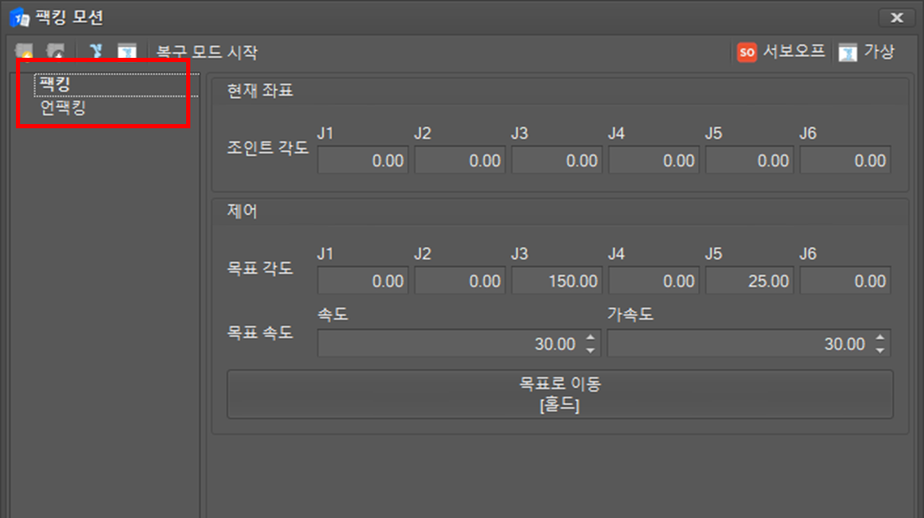Click the red SO servo-off icon
Viewport: 924px width, 518px height.
click(x=746, y=52)
